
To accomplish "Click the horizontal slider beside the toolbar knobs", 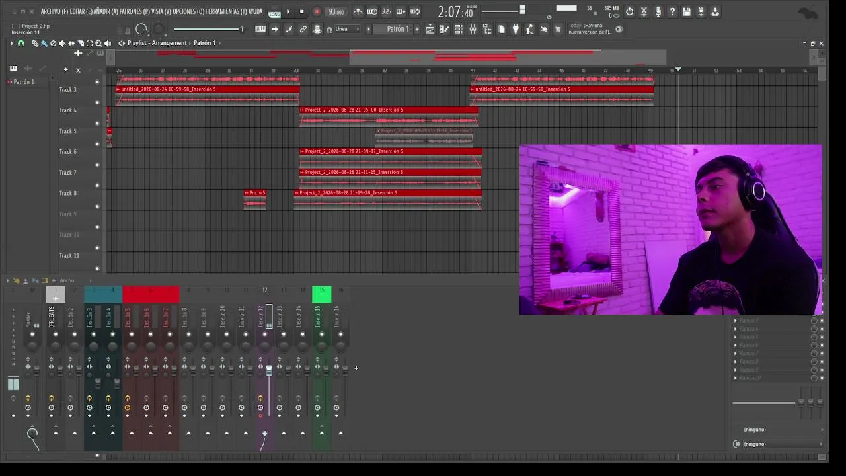I will 208,29.
